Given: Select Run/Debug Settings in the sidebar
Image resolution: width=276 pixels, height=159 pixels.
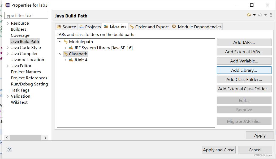Looking at the screenshot, I should point(29,84).
